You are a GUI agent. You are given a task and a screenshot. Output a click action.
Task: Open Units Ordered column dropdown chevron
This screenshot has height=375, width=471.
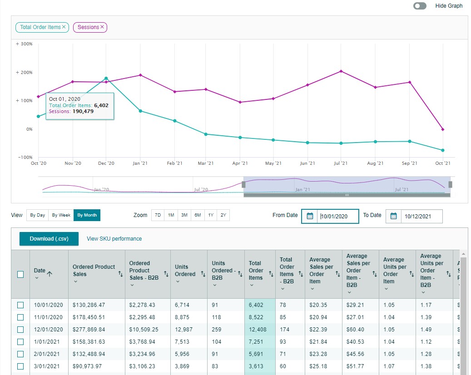point(178,281)
